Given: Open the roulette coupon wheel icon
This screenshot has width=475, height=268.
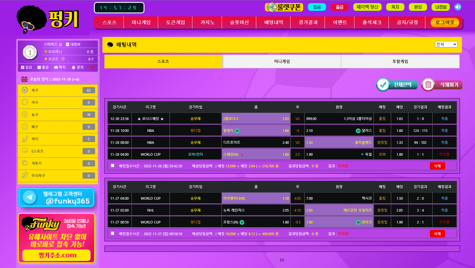Looking at the screenshot, I should [x=272, y=7].
